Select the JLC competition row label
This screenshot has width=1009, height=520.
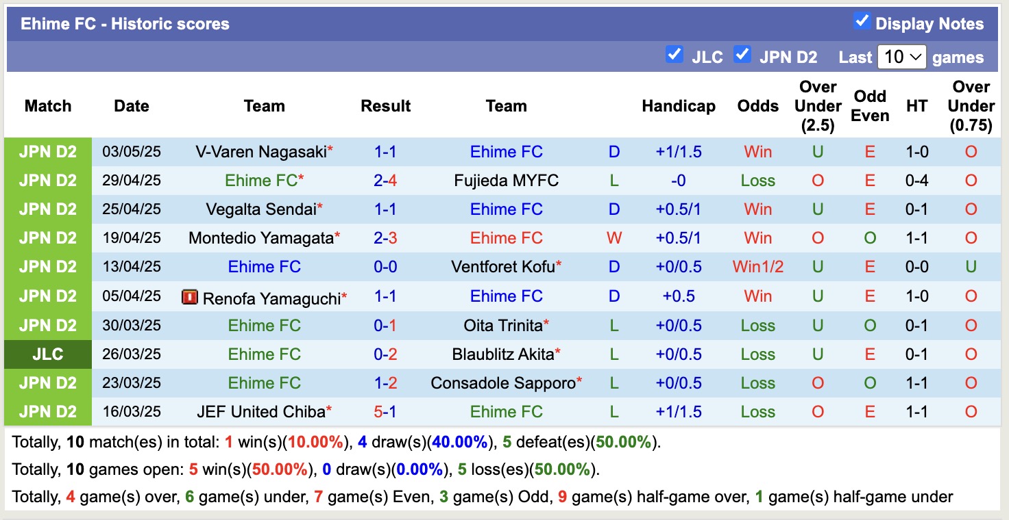pyautogui.click(x=48, y=354)
